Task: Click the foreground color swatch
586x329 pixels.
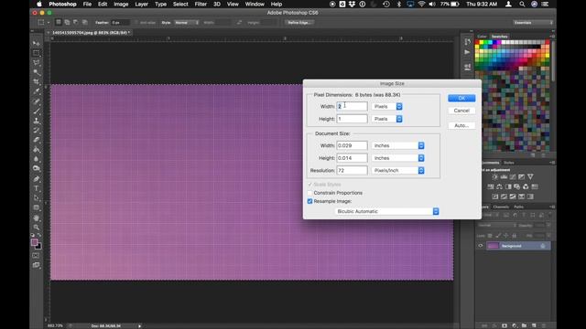Action: [35, 242]
